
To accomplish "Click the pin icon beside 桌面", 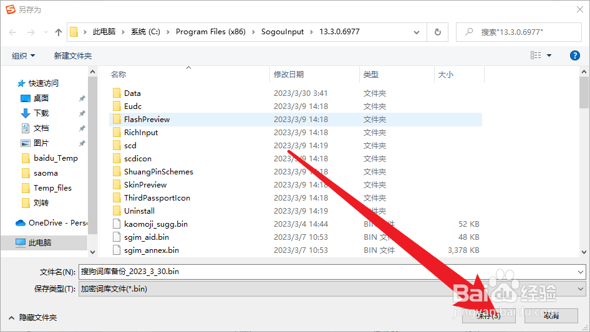I will click(82, 98).
